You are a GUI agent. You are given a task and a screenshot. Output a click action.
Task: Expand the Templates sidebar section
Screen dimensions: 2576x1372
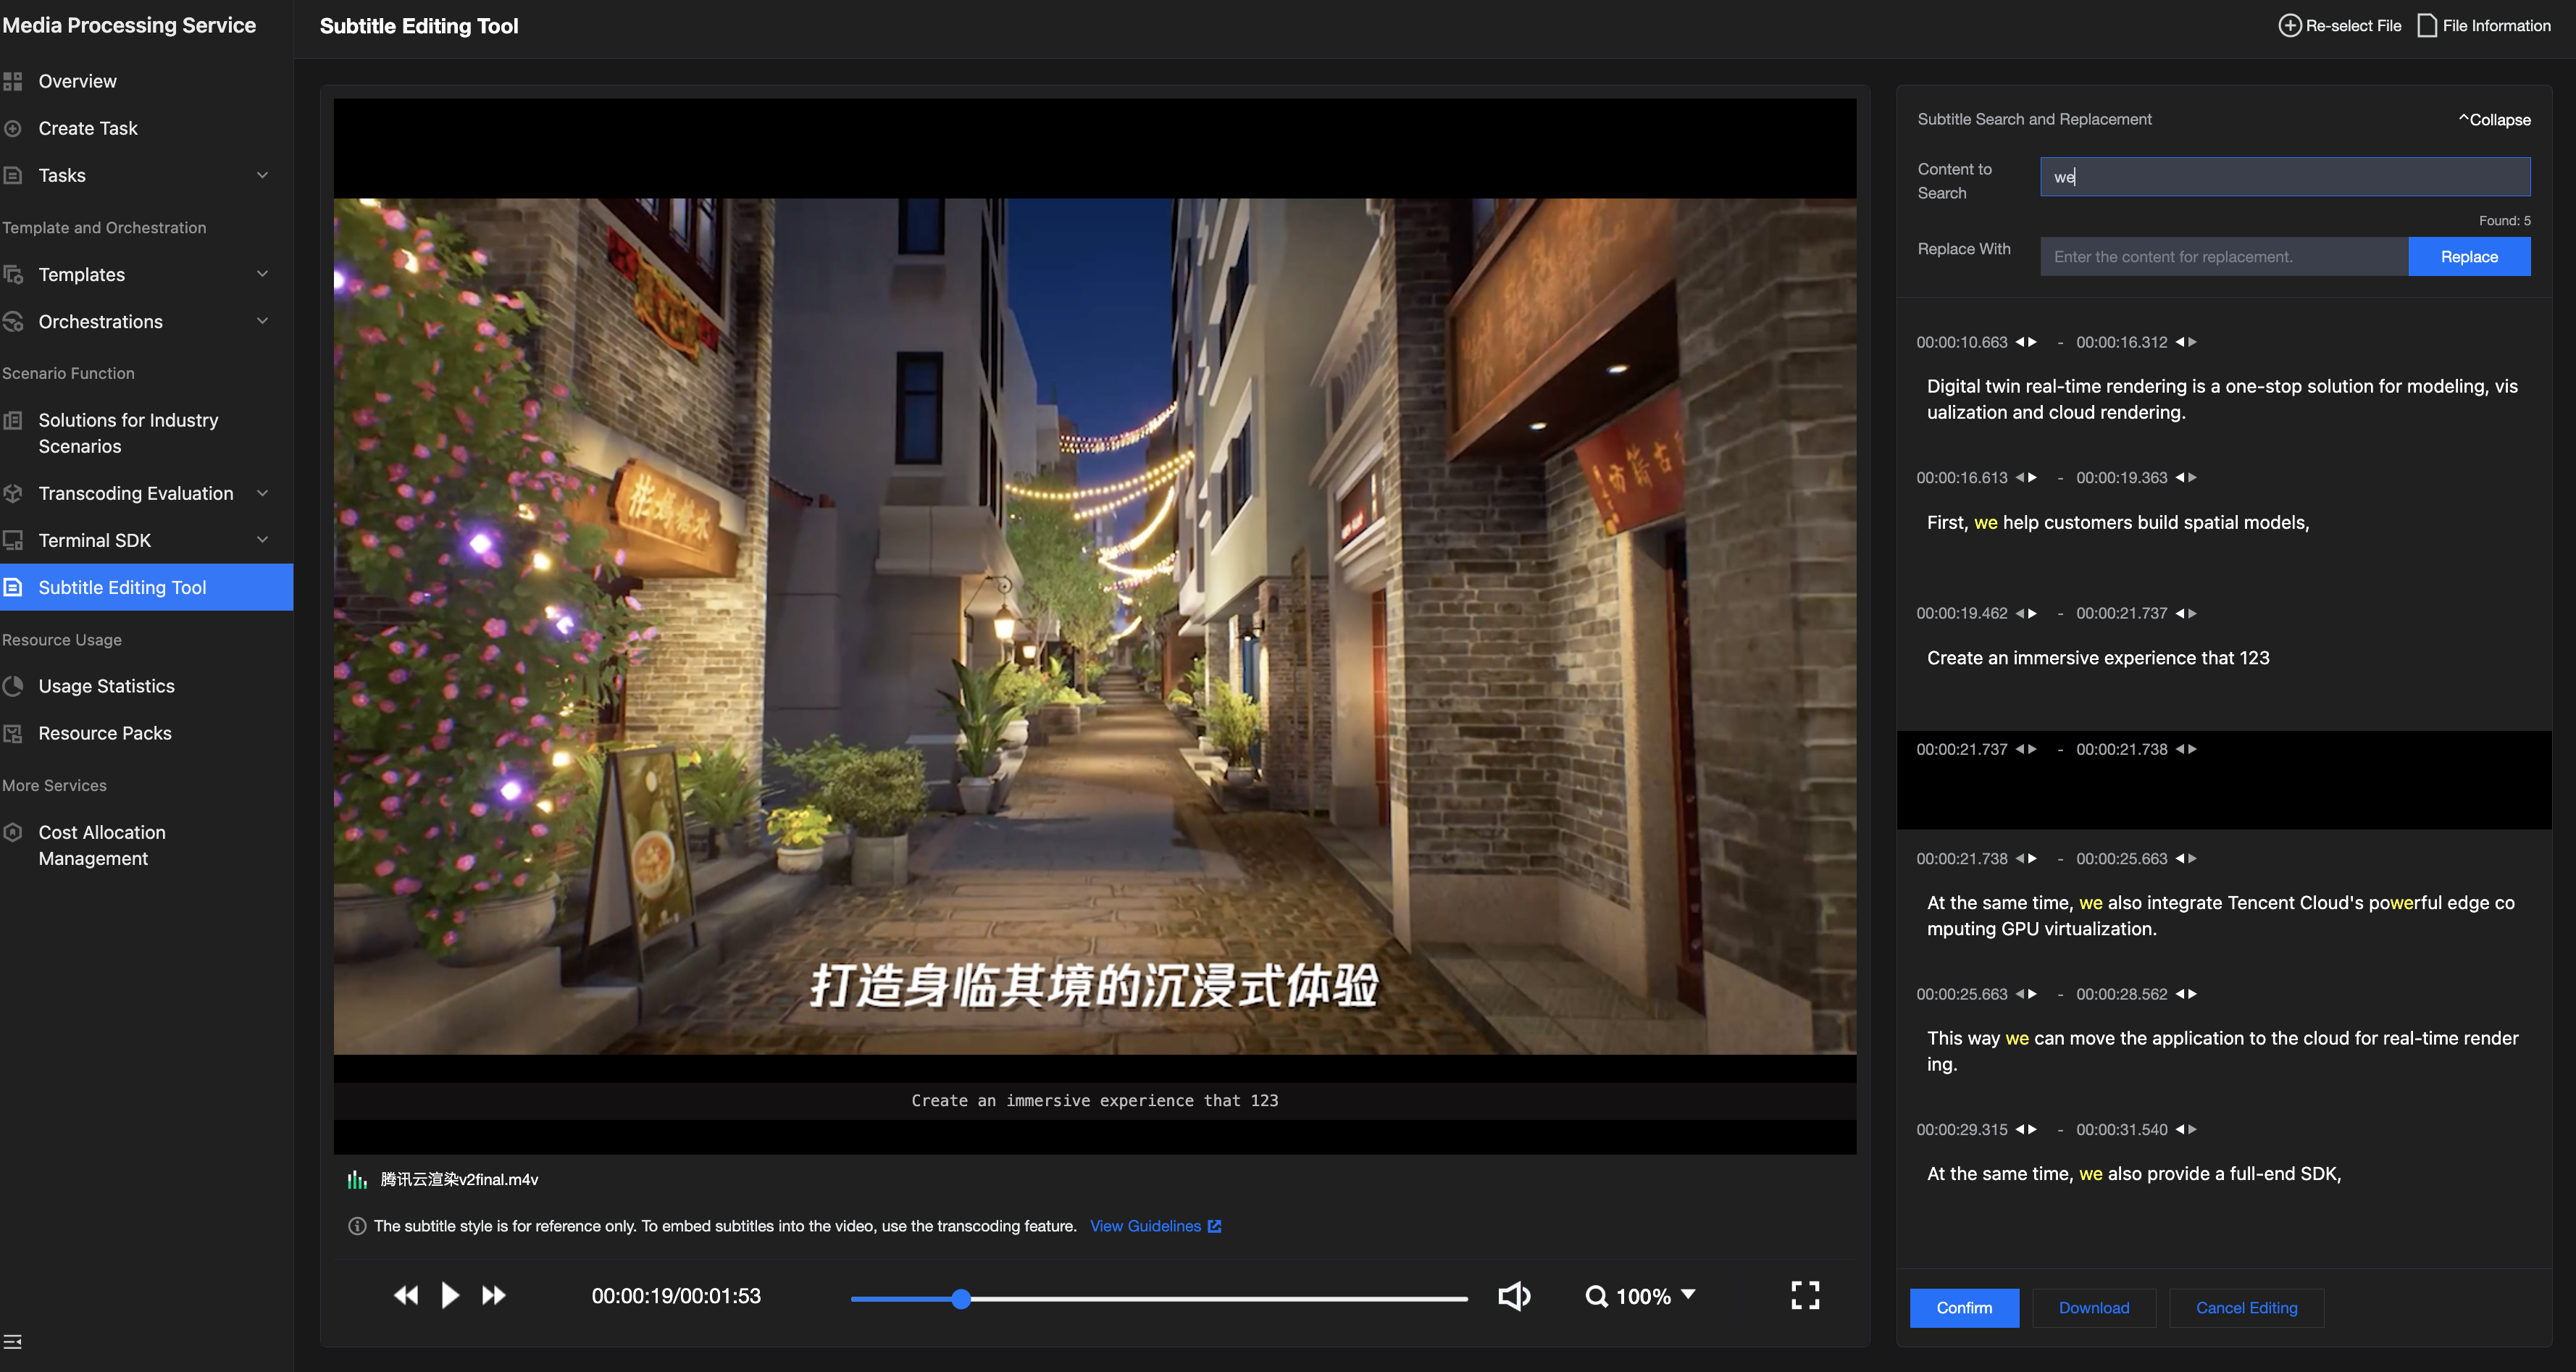pyautogui.click(x=262, y=274)
